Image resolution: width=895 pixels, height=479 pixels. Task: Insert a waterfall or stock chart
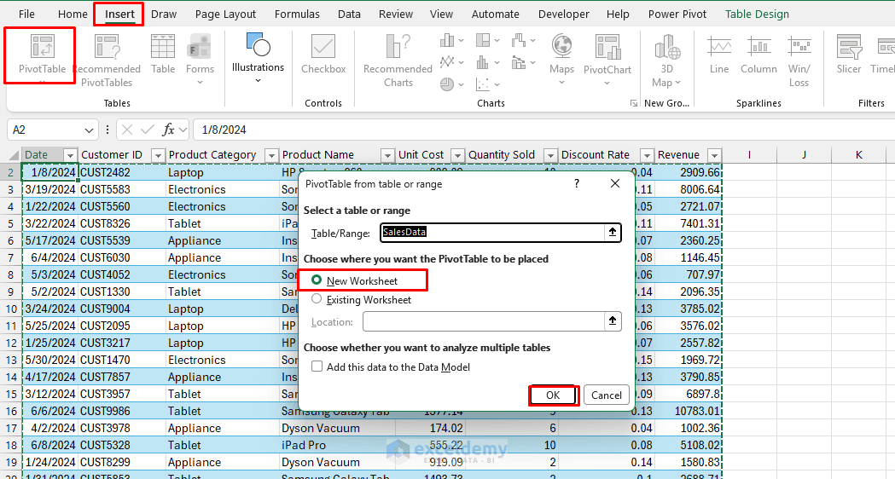(523, 41)
